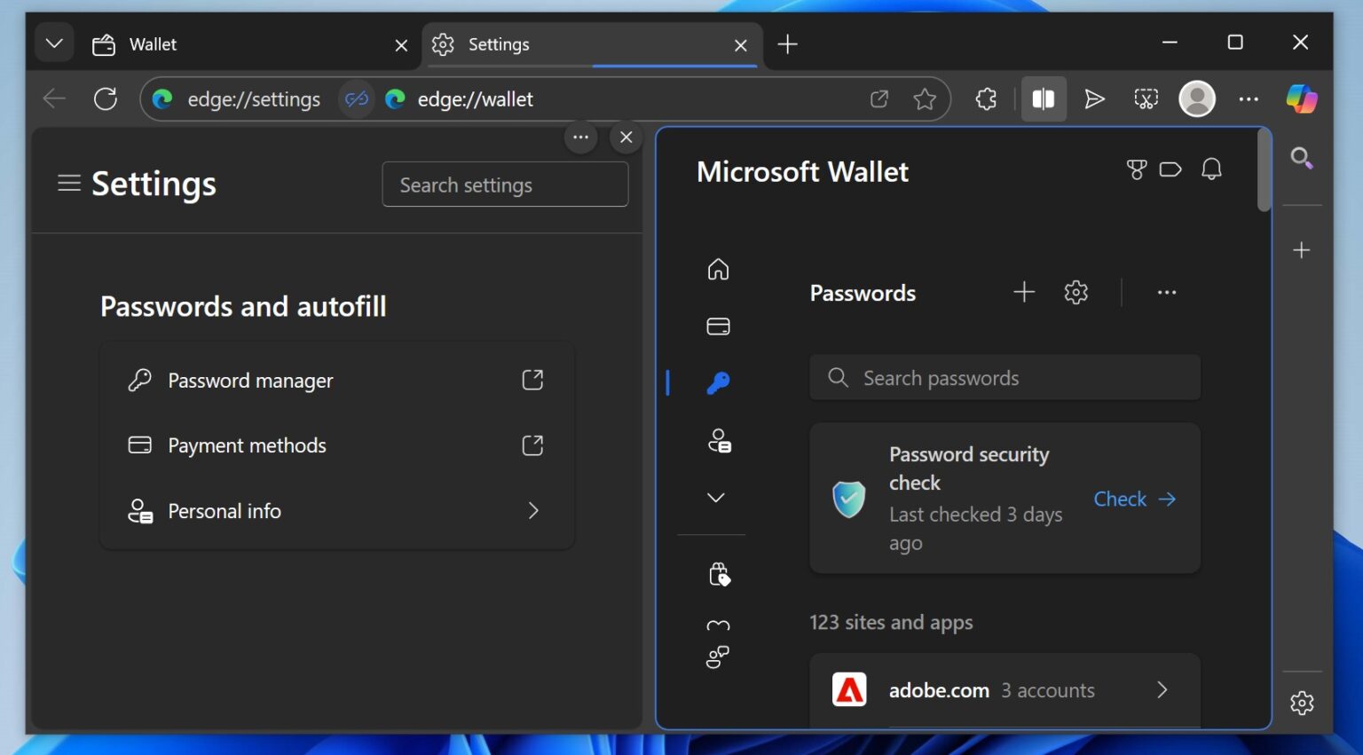The image size is (1363, 755).
Task: View Microsoft Rewards via the medal icon
Action: tap(1136, 169)
